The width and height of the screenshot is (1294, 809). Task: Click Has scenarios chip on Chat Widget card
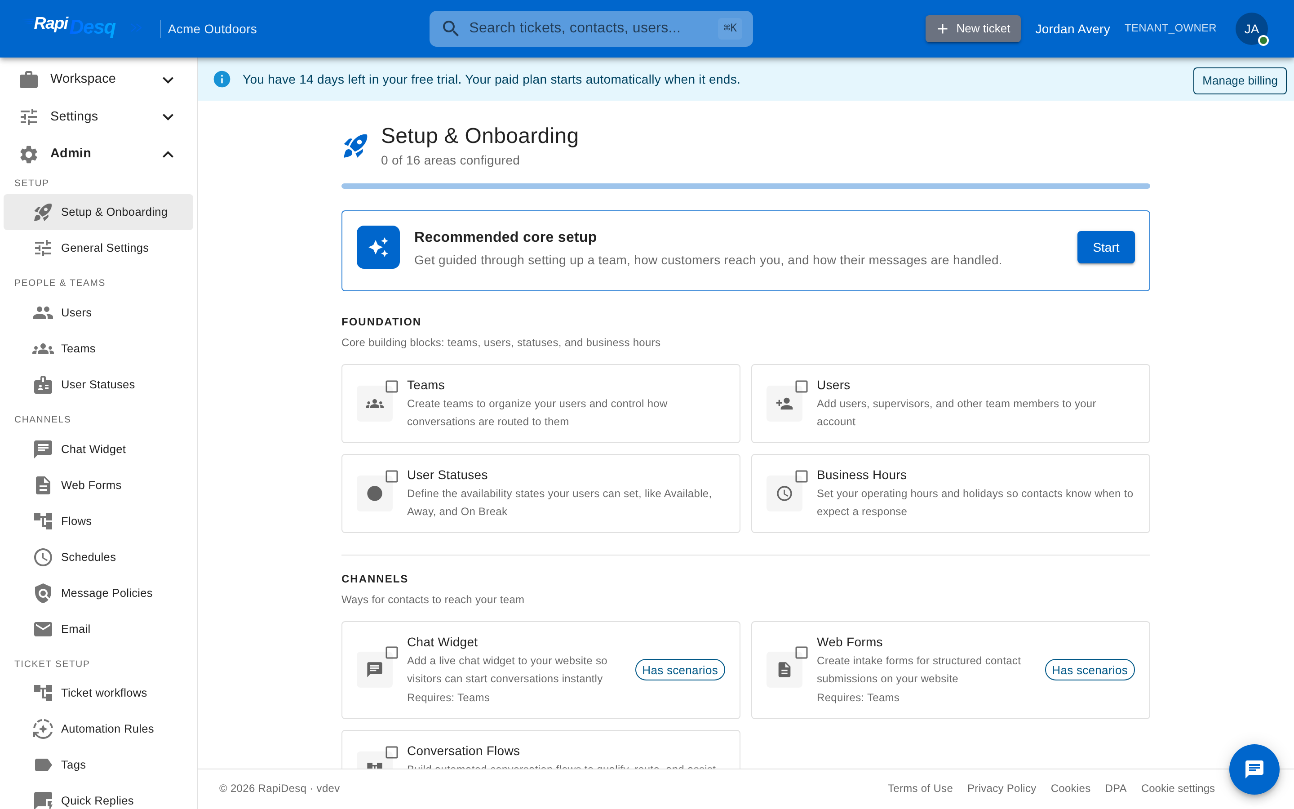point(680,670)
